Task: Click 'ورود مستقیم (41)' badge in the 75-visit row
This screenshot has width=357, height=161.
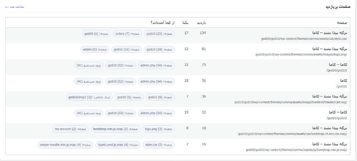Action: (x=89, y=66)
